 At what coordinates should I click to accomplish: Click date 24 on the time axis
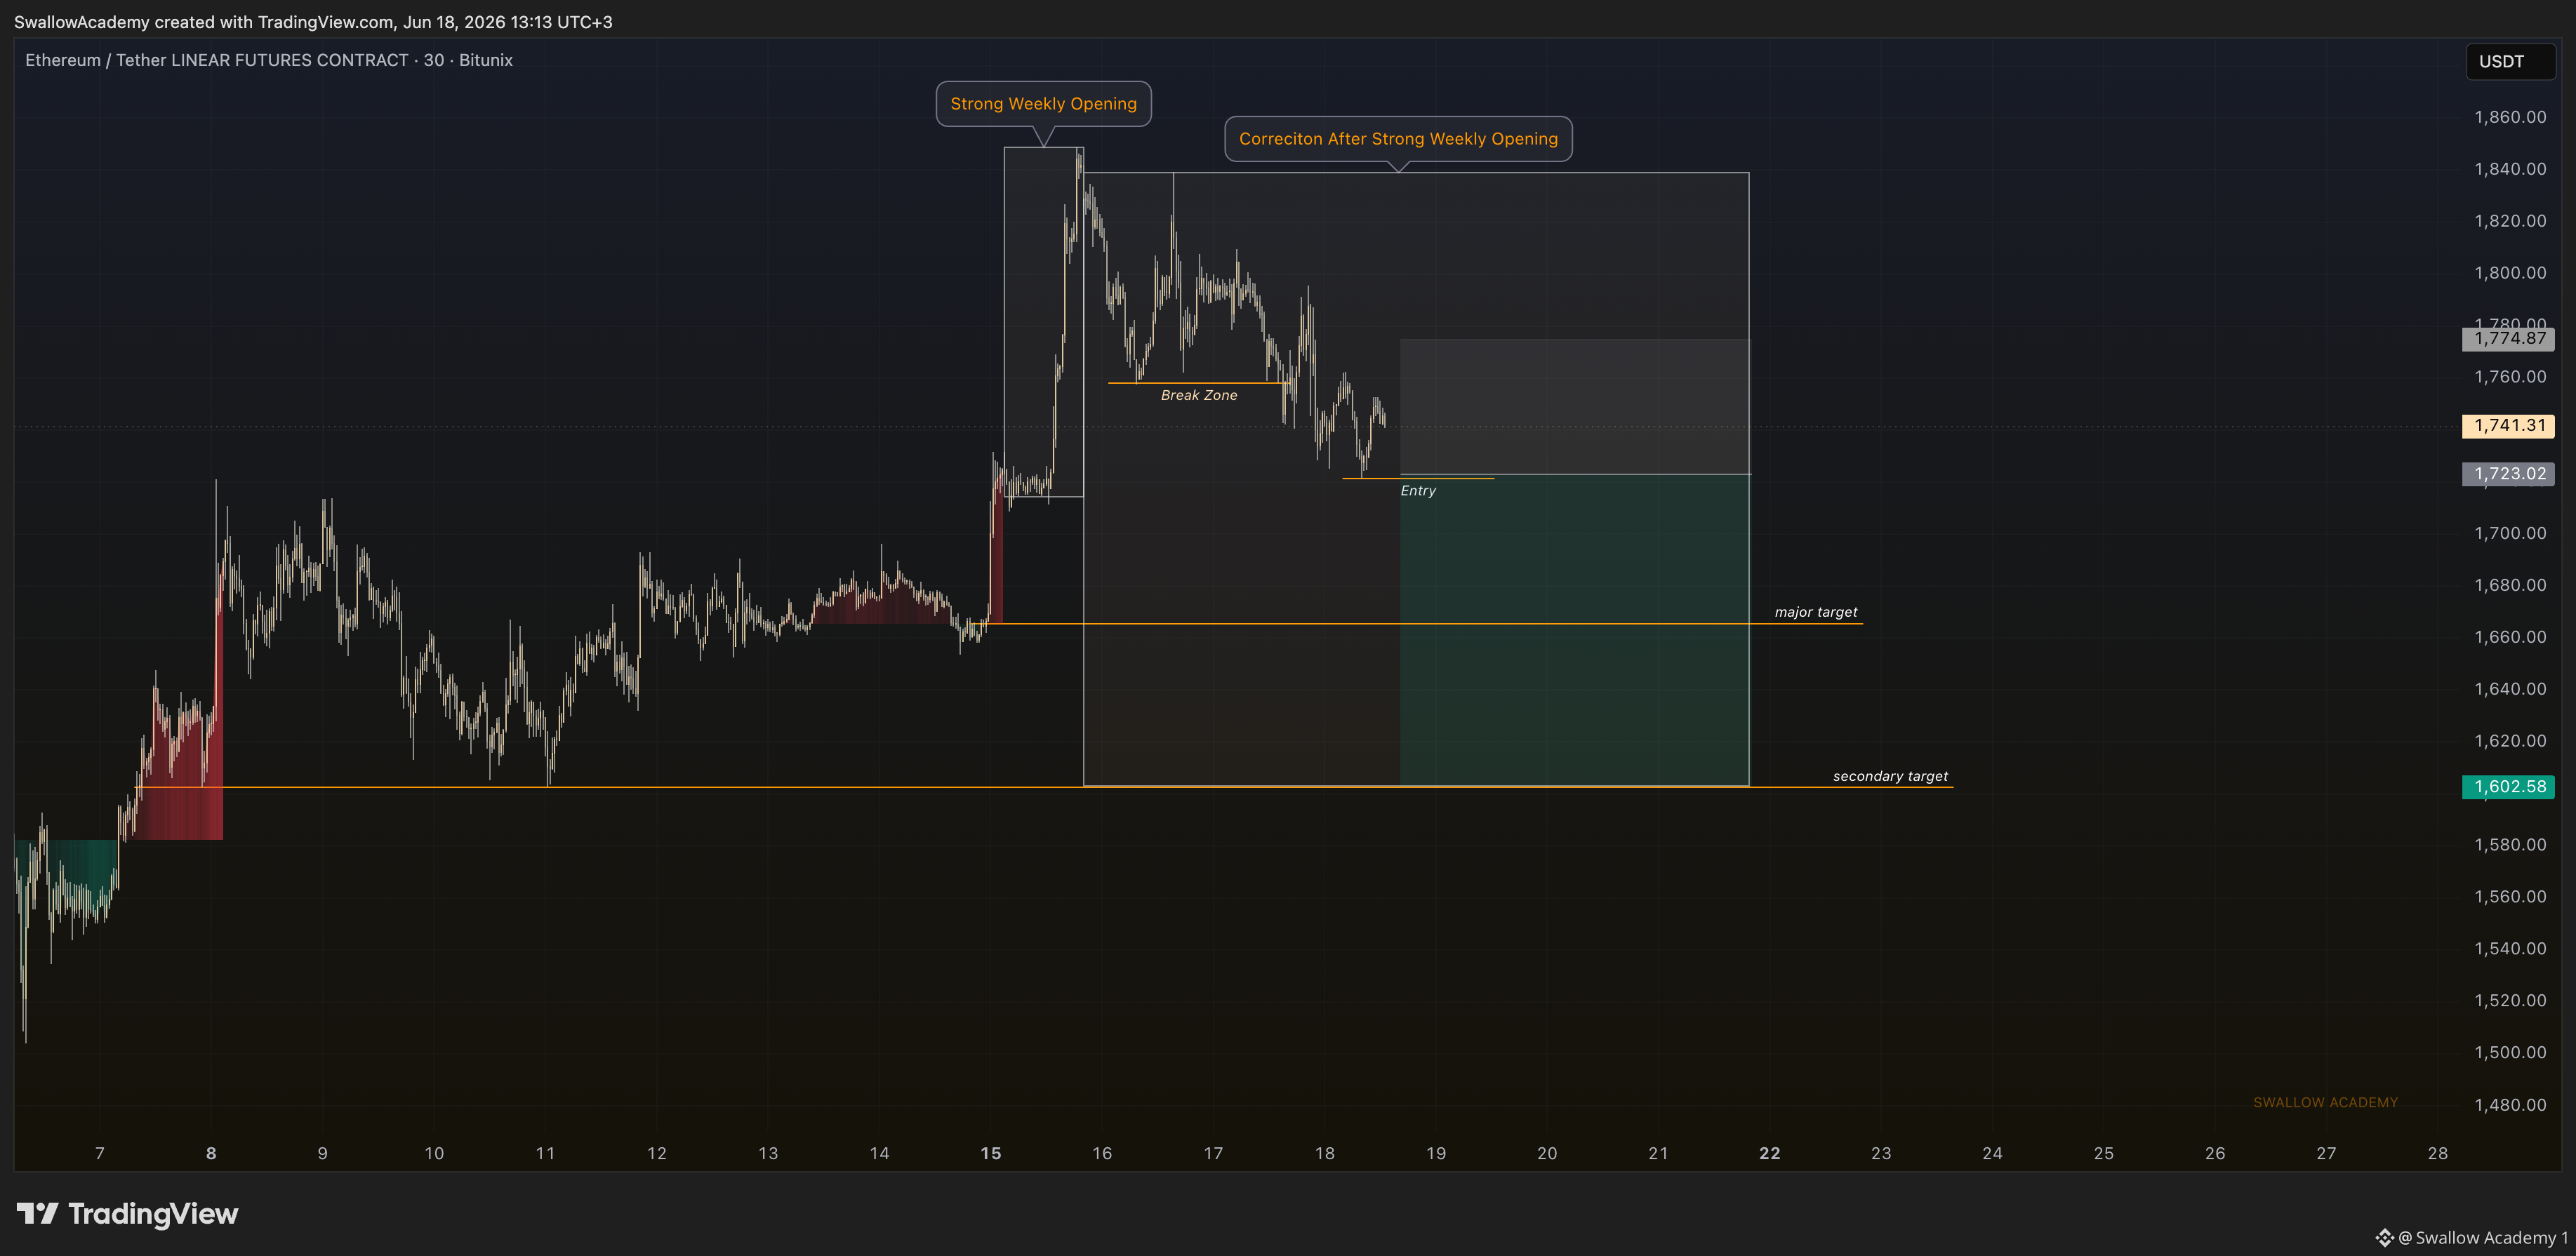(x=1993, y=1154)
